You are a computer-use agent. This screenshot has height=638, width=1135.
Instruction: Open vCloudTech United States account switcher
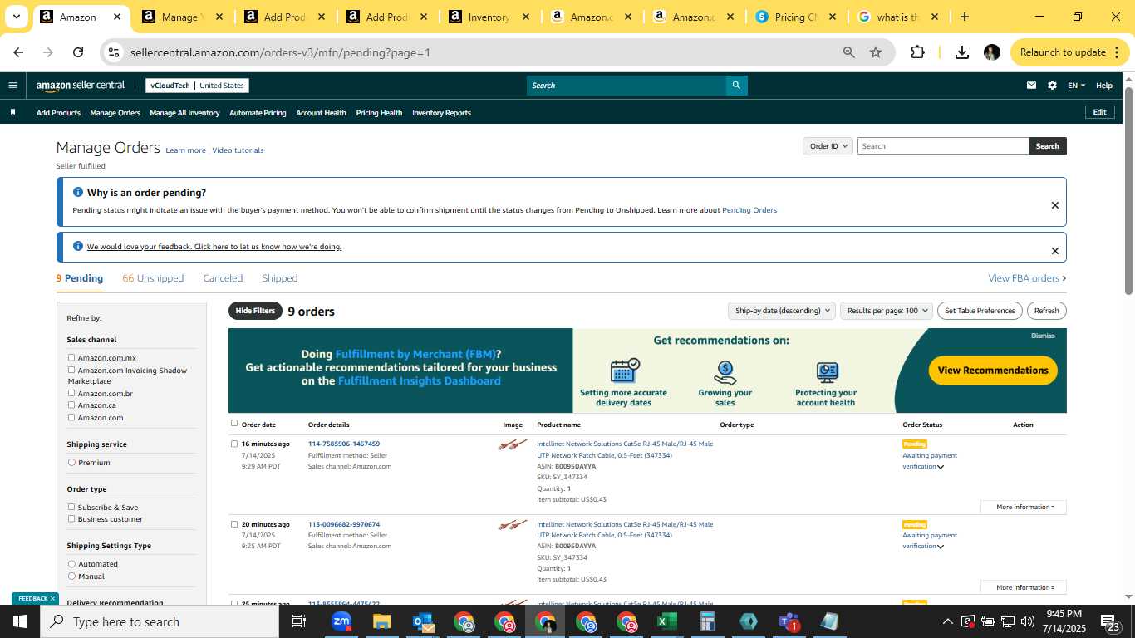pyautogui.click(x=197, y=86)
